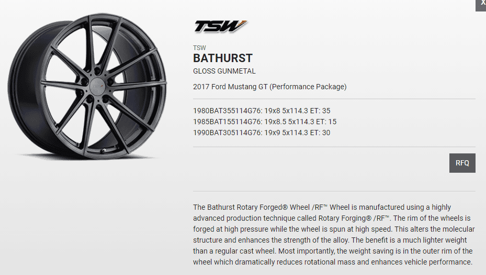The image size is (486, 275).
Task: Click the 19x9 5x114.3 ET: 30 size spec
Action: (297, 133)
